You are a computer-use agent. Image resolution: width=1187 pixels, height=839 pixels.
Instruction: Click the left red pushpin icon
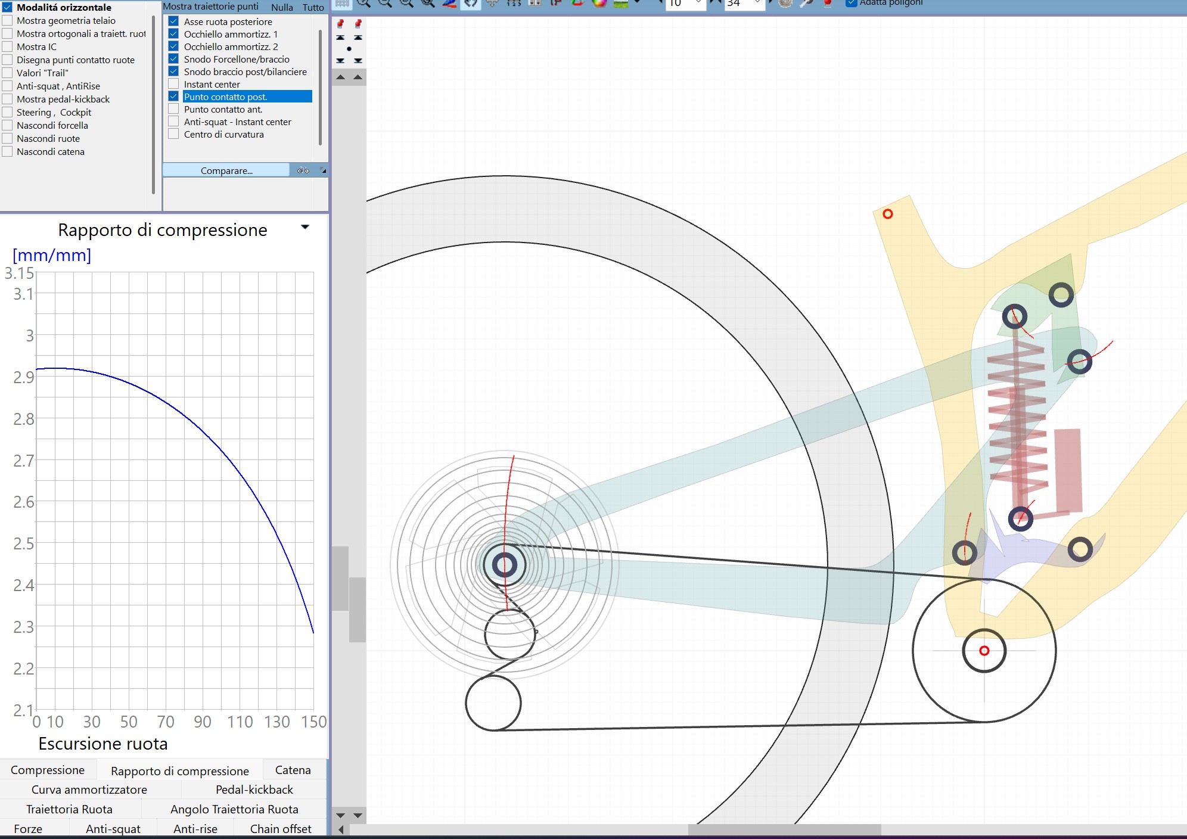pos(340,23)
